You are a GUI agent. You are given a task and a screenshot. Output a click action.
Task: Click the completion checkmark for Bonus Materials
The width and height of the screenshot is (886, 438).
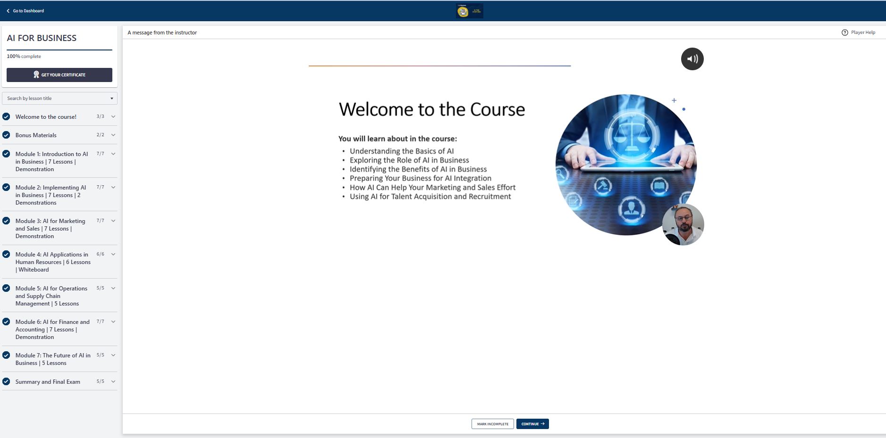click(6, 135)
